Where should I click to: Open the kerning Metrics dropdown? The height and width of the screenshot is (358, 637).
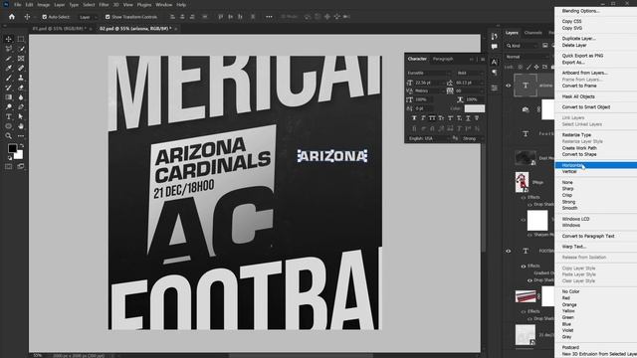click(430, 90)
